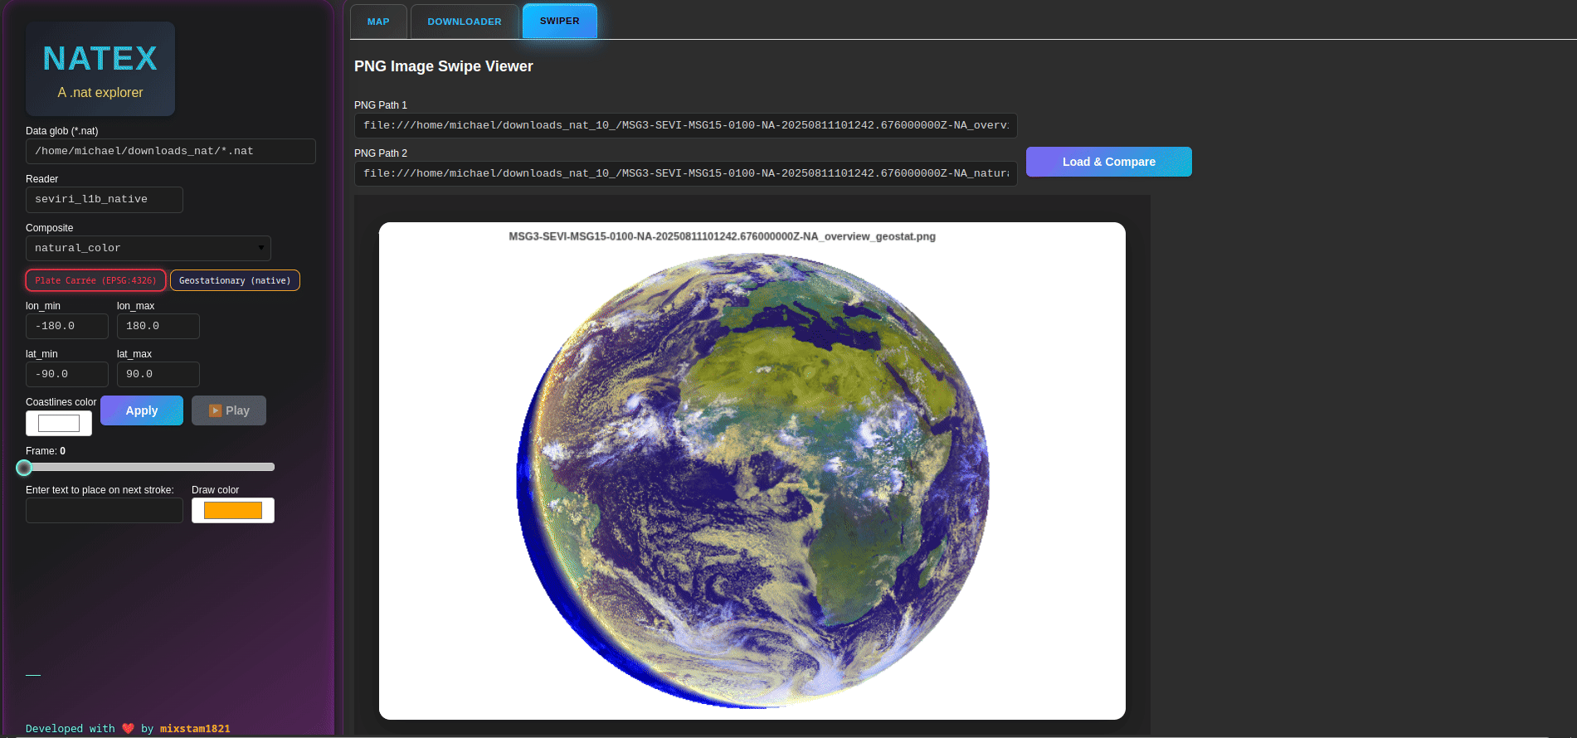Open the mixstam1821 developer link
This screenshot has height=738, width=1577.
(x=195, y=729)
